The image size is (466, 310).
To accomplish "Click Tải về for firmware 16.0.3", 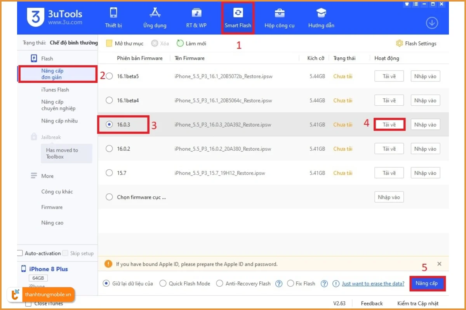I will pyautogui.click(x=389, y=125).
